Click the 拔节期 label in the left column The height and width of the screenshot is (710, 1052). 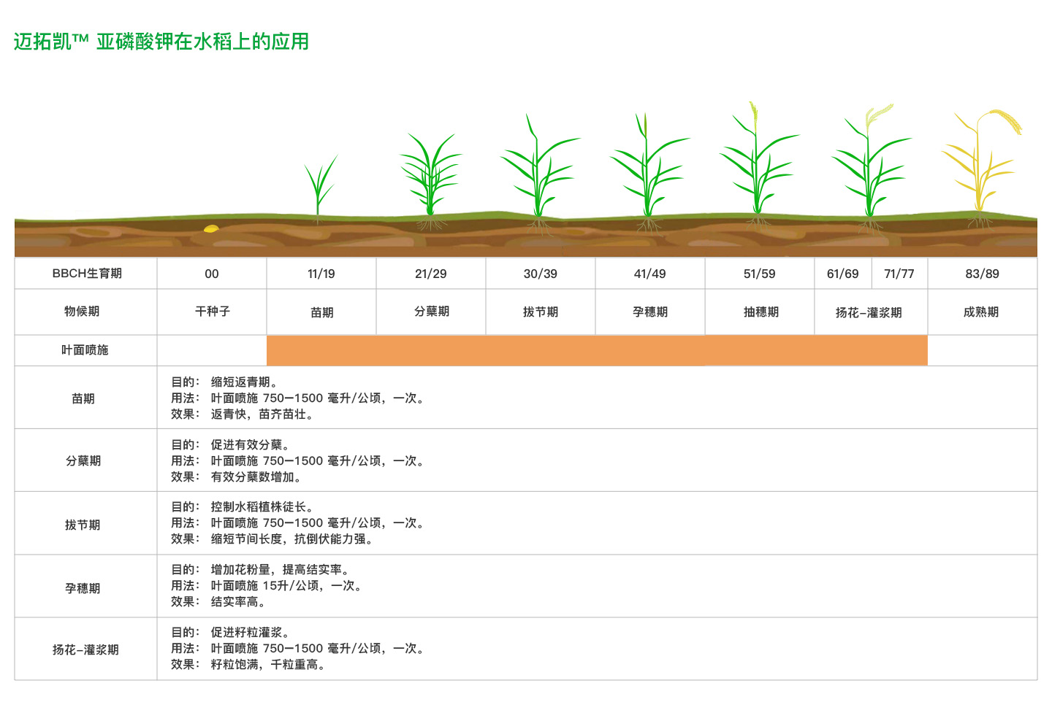point(83,525)
